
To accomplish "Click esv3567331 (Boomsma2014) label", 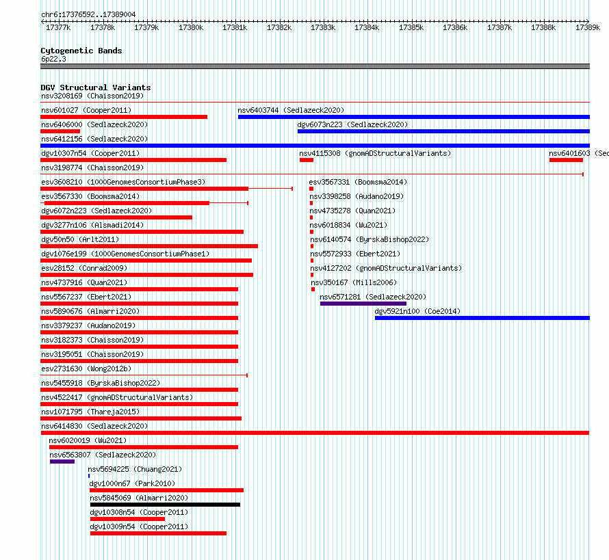I will click(x=358, y=182).
